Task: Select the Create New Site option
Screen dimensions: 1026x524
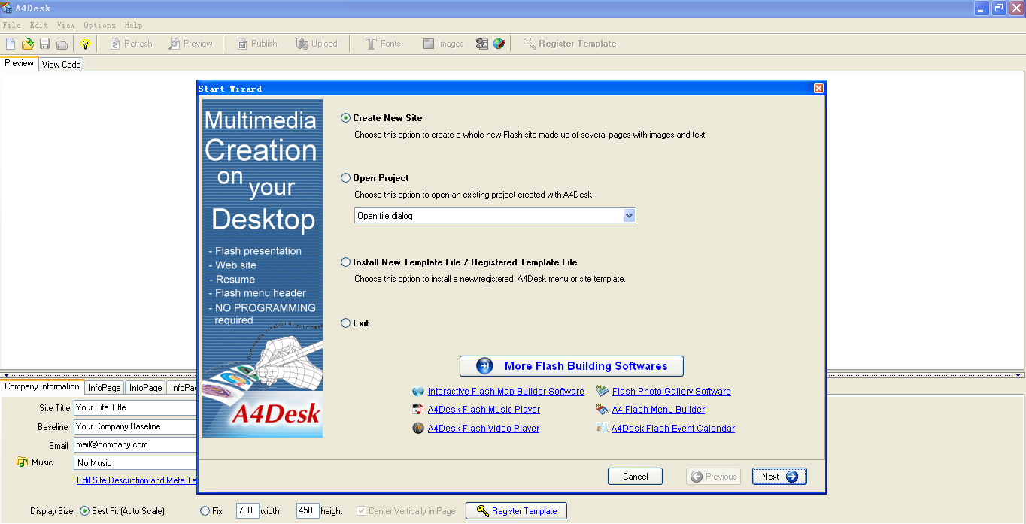Action: point(346,118)
